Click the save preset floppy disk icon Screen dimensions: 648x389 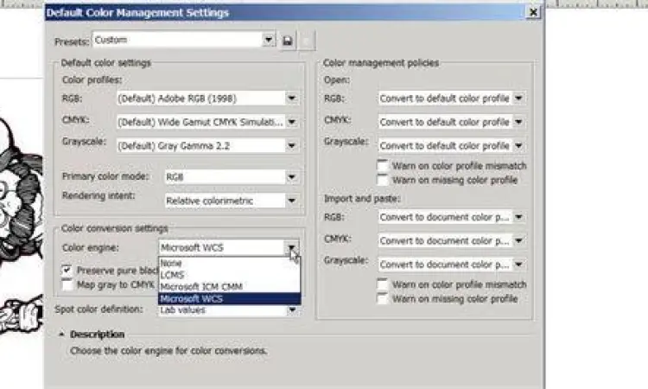[x=288, y=41]
